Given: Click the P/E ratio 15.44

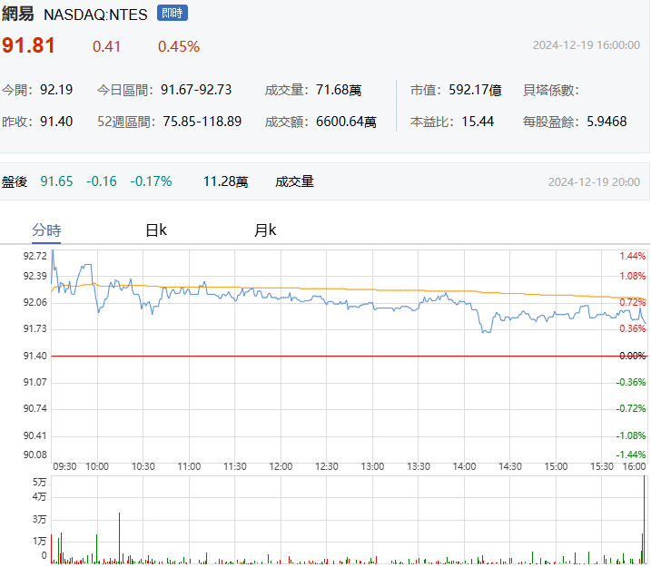Looking at the screenshot, I should click(478, 122).
